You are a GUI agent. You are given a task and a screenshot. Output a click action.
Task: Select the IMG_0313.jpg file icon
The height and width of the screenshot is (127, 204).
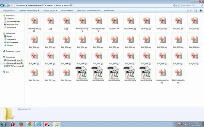coord(194,56)
